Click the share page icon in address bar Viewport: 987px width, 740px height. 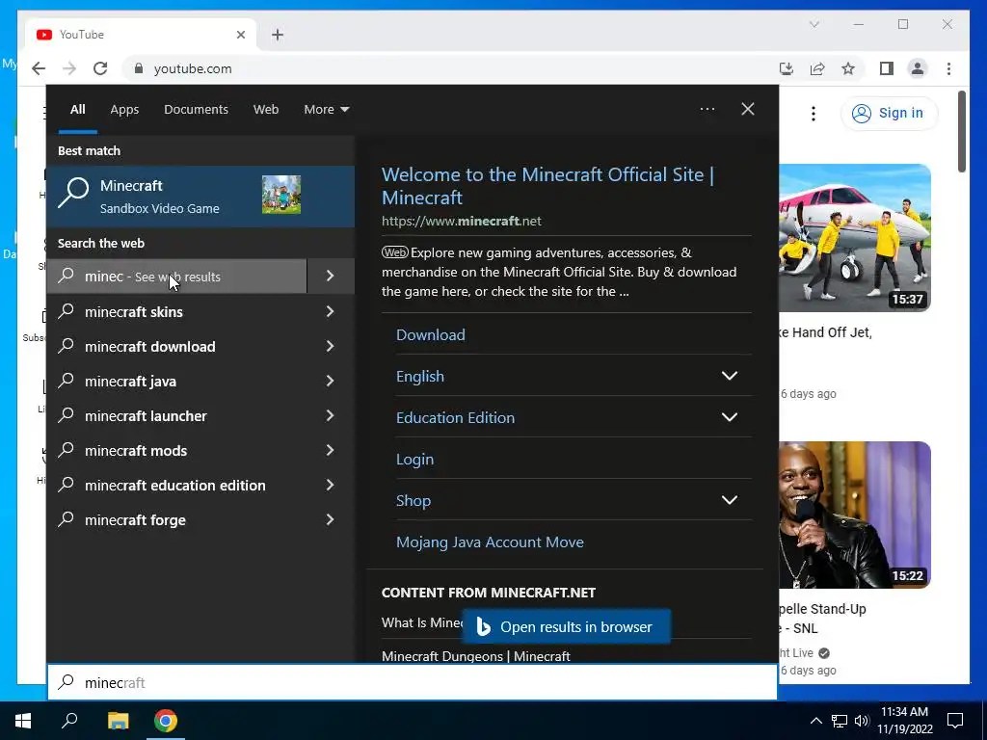[x=817, y=68]
